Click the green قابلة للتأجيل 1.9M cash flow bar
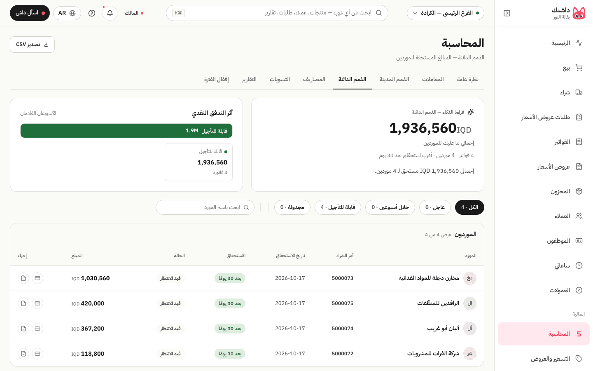 point(126,131)
